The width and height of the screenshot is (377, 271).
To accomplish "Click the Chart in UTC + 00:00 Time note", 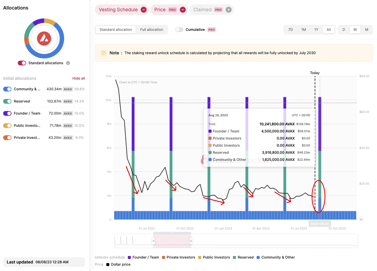I will [x=138, y=83].
